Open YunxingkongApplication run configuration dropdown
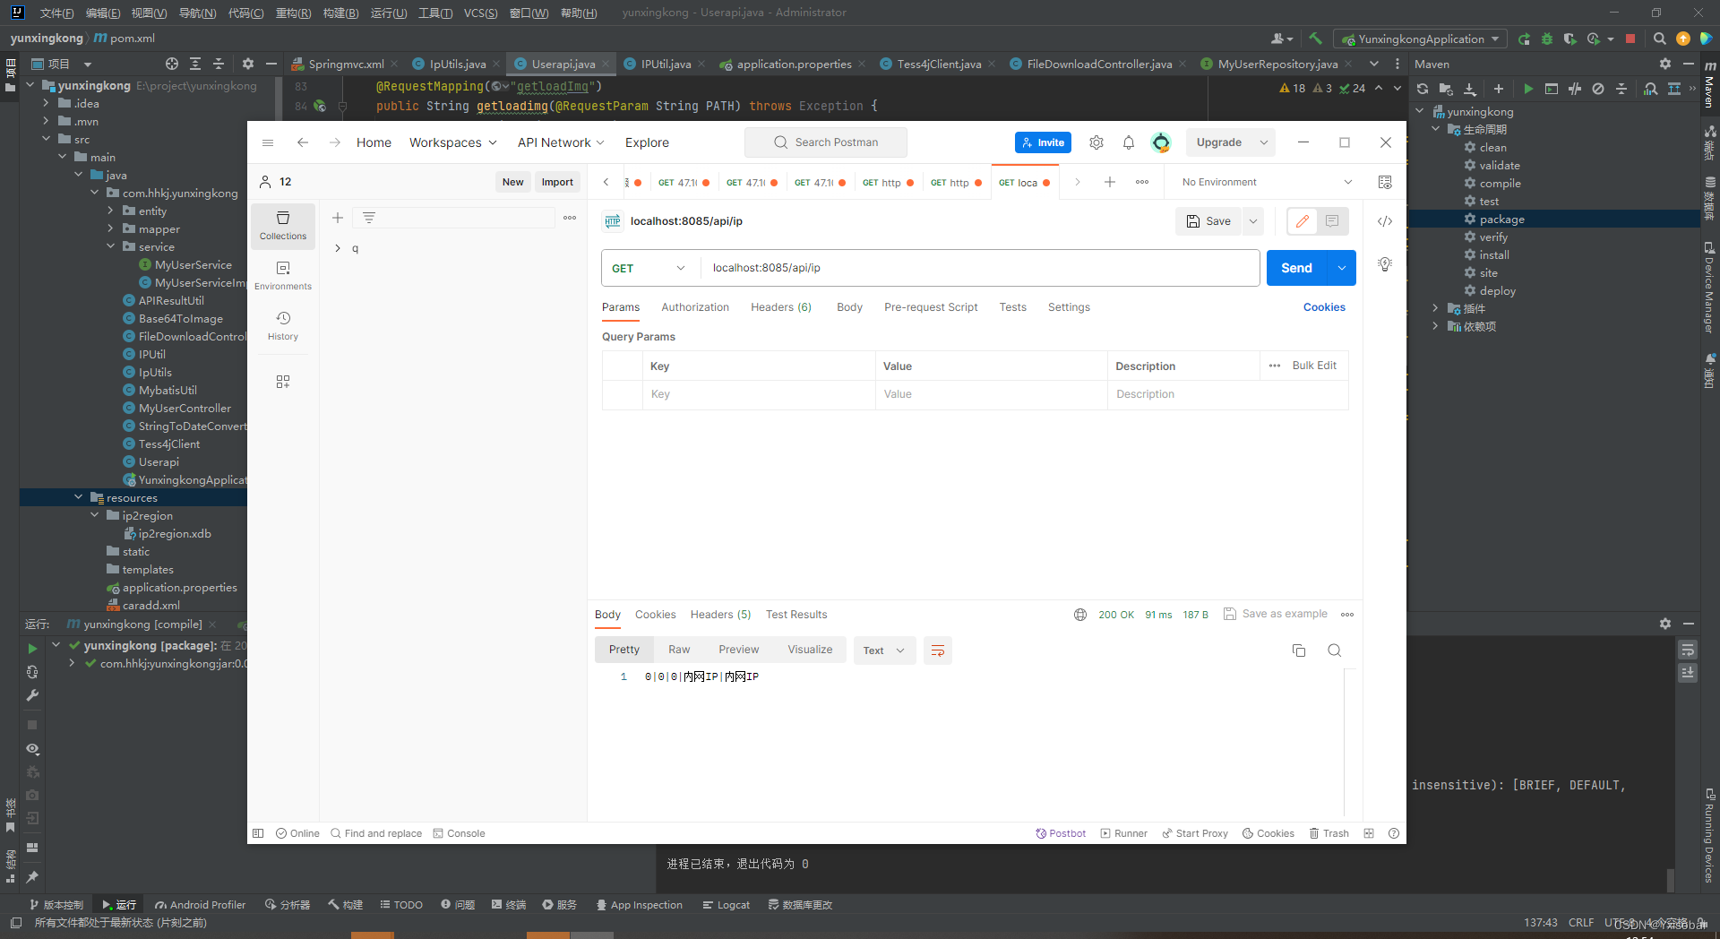Image resolution: width=1720 pixels, height=939 pixels. [1421, 39]
